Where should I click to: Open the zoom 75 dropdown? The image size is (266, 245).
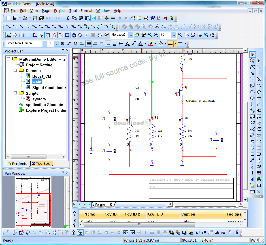174,35
